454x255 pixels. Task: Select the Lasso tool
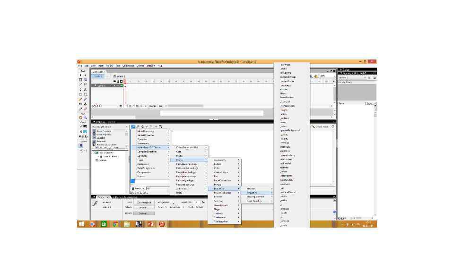click(86, 85)
